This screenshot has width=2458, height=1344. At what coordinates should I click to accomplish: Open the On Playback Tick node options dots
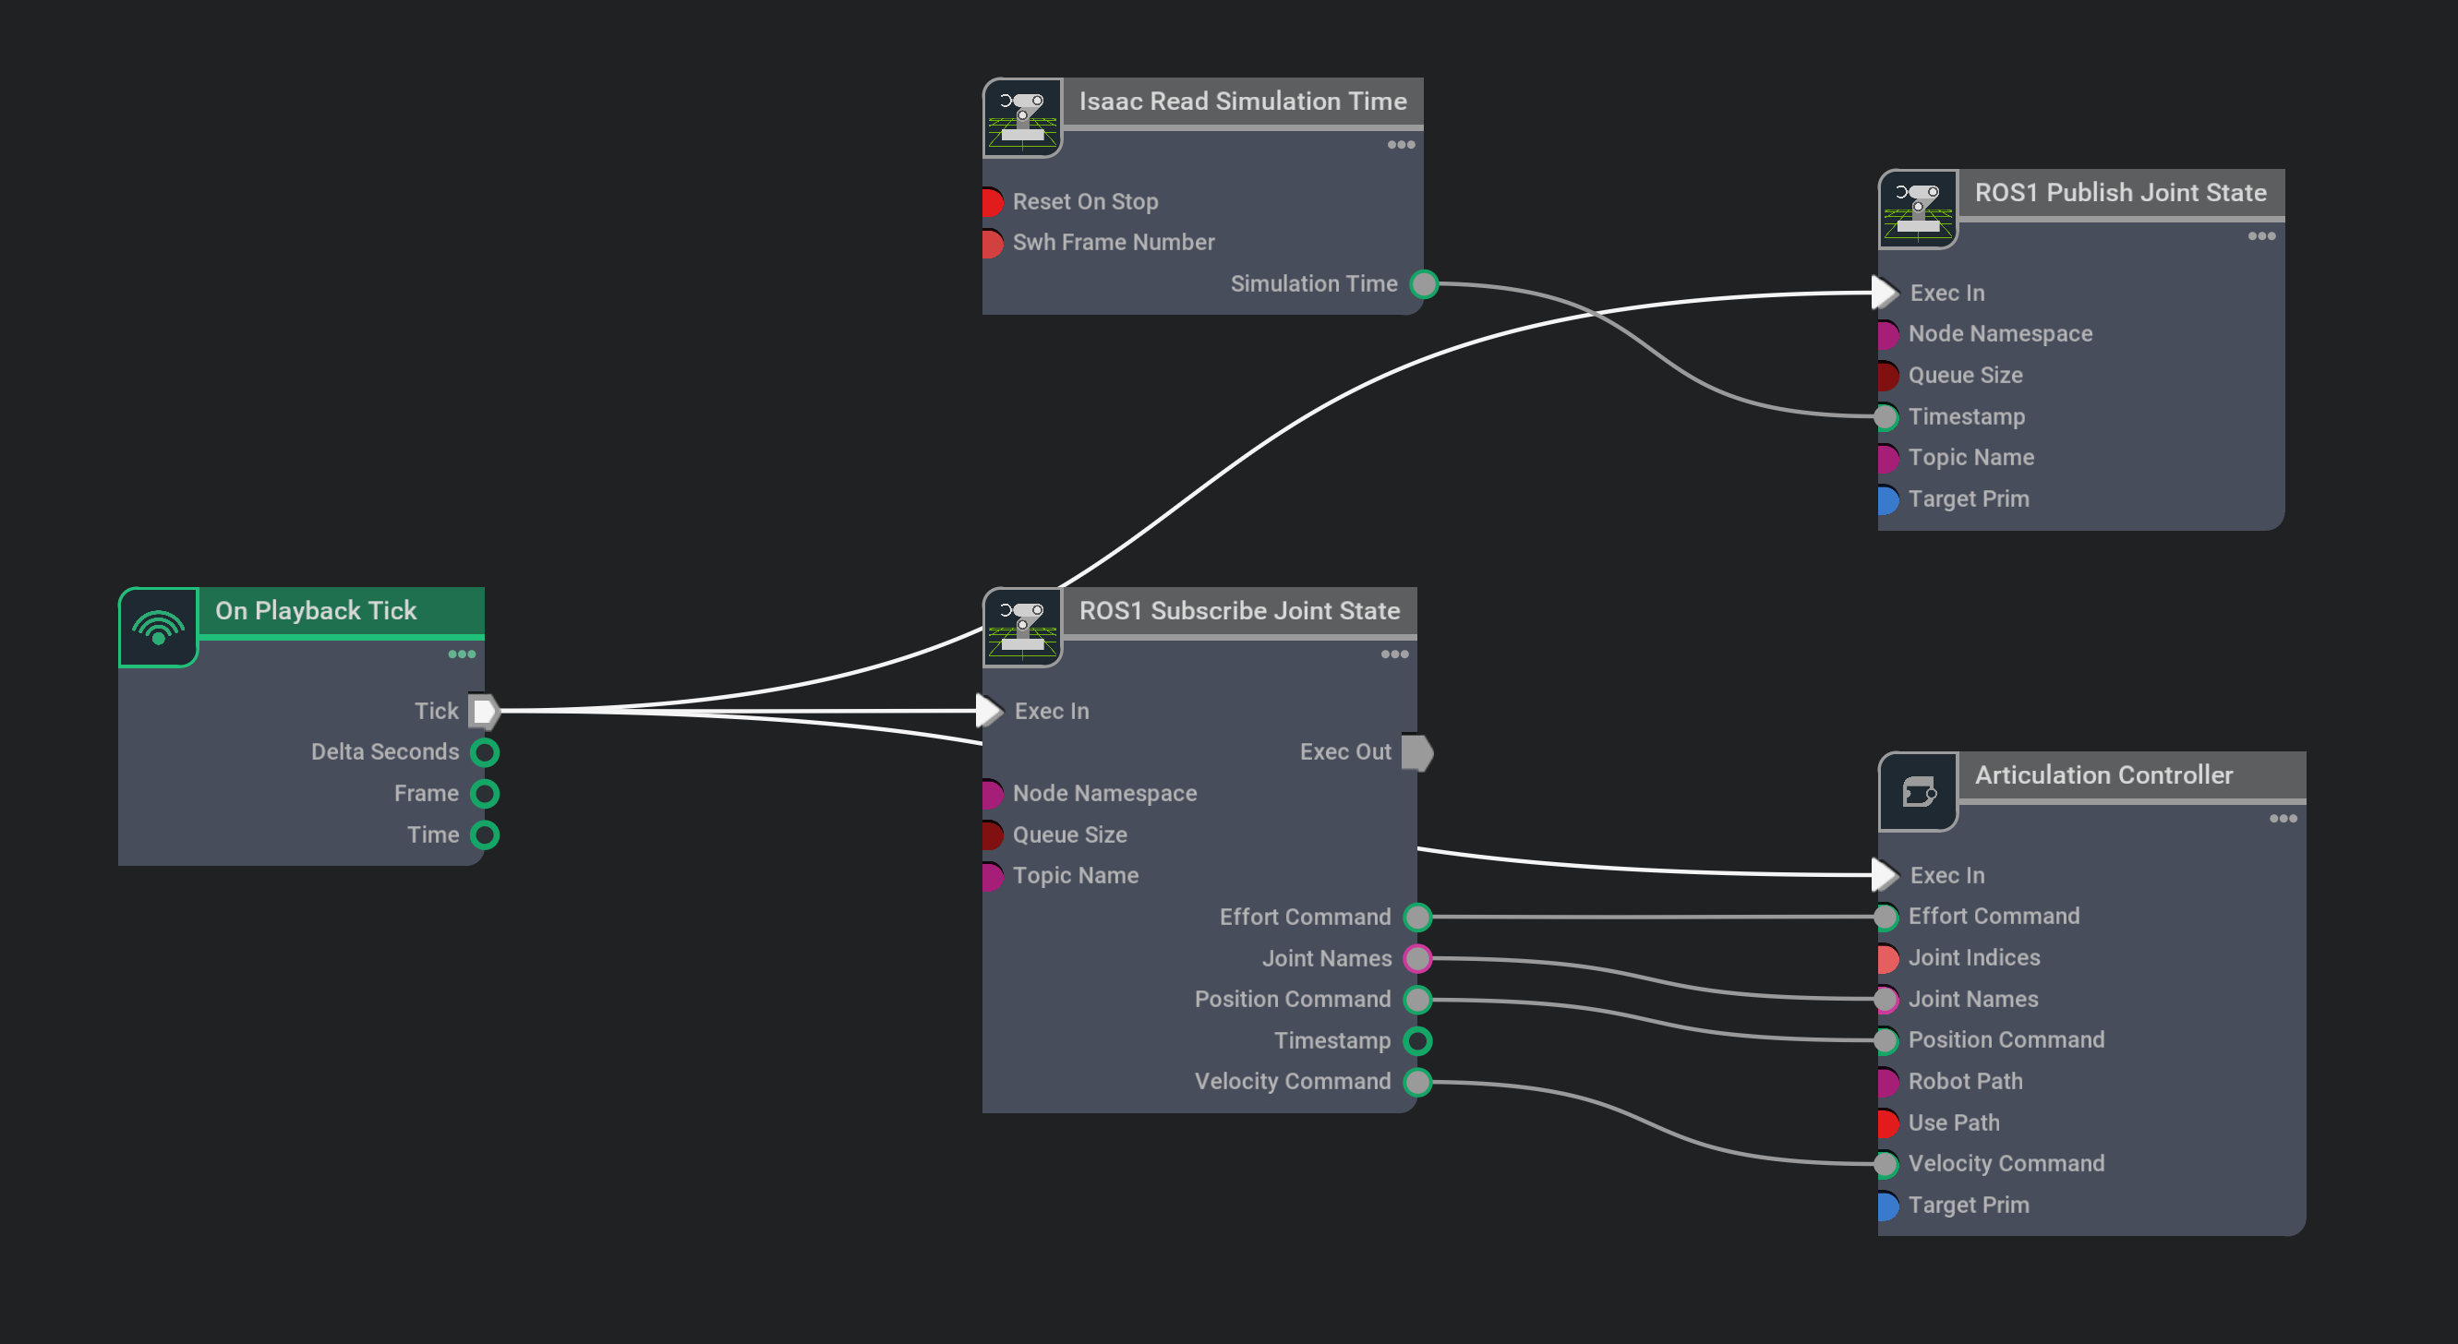[x=462, y=654]
